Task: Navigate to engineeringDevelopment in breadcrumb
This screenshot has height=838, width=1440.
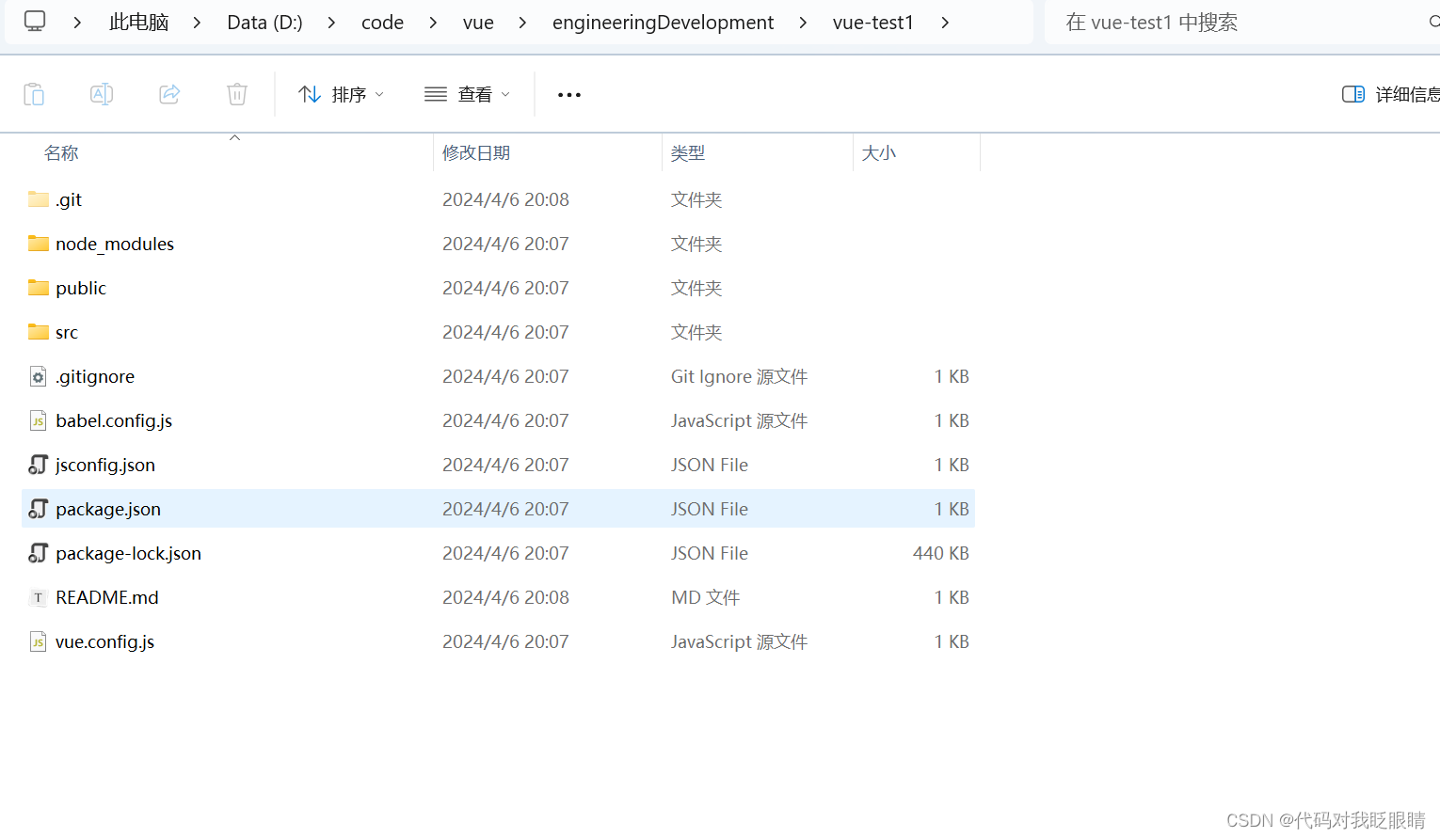Action: 663,23
